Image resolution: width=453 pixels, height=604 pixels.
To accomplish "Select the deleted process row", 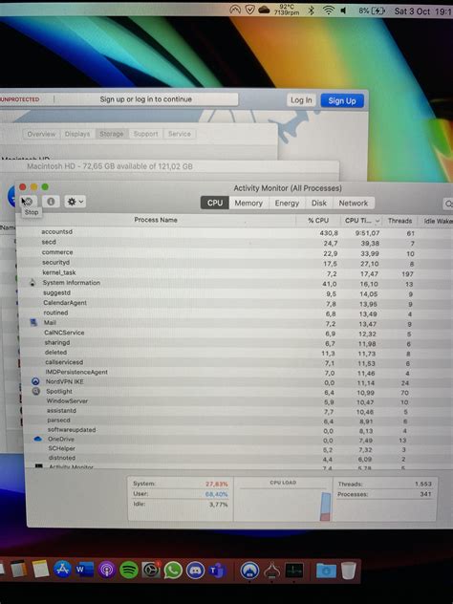I will point(235,353).
